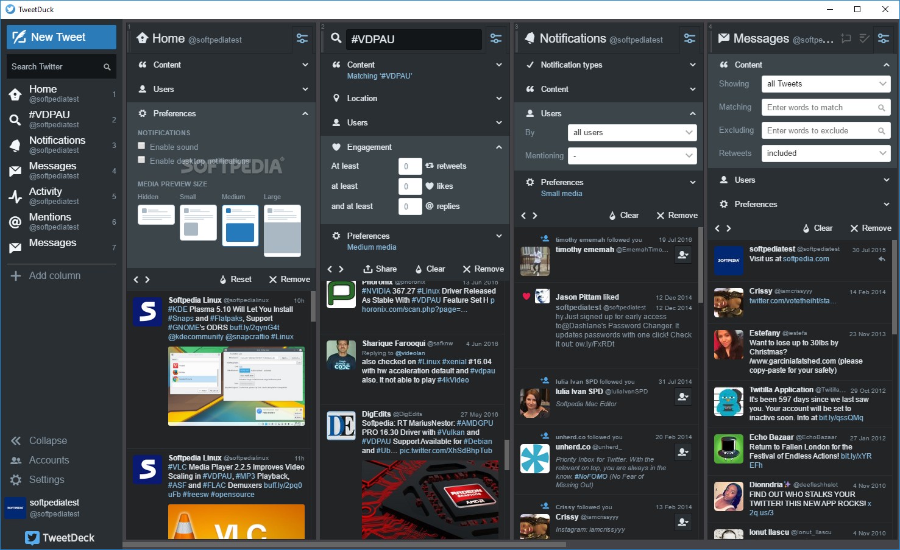Select Medium media preview size
The height and width of the screenshot is (550, 900).
pyautogui.click(x=240, y=225)
